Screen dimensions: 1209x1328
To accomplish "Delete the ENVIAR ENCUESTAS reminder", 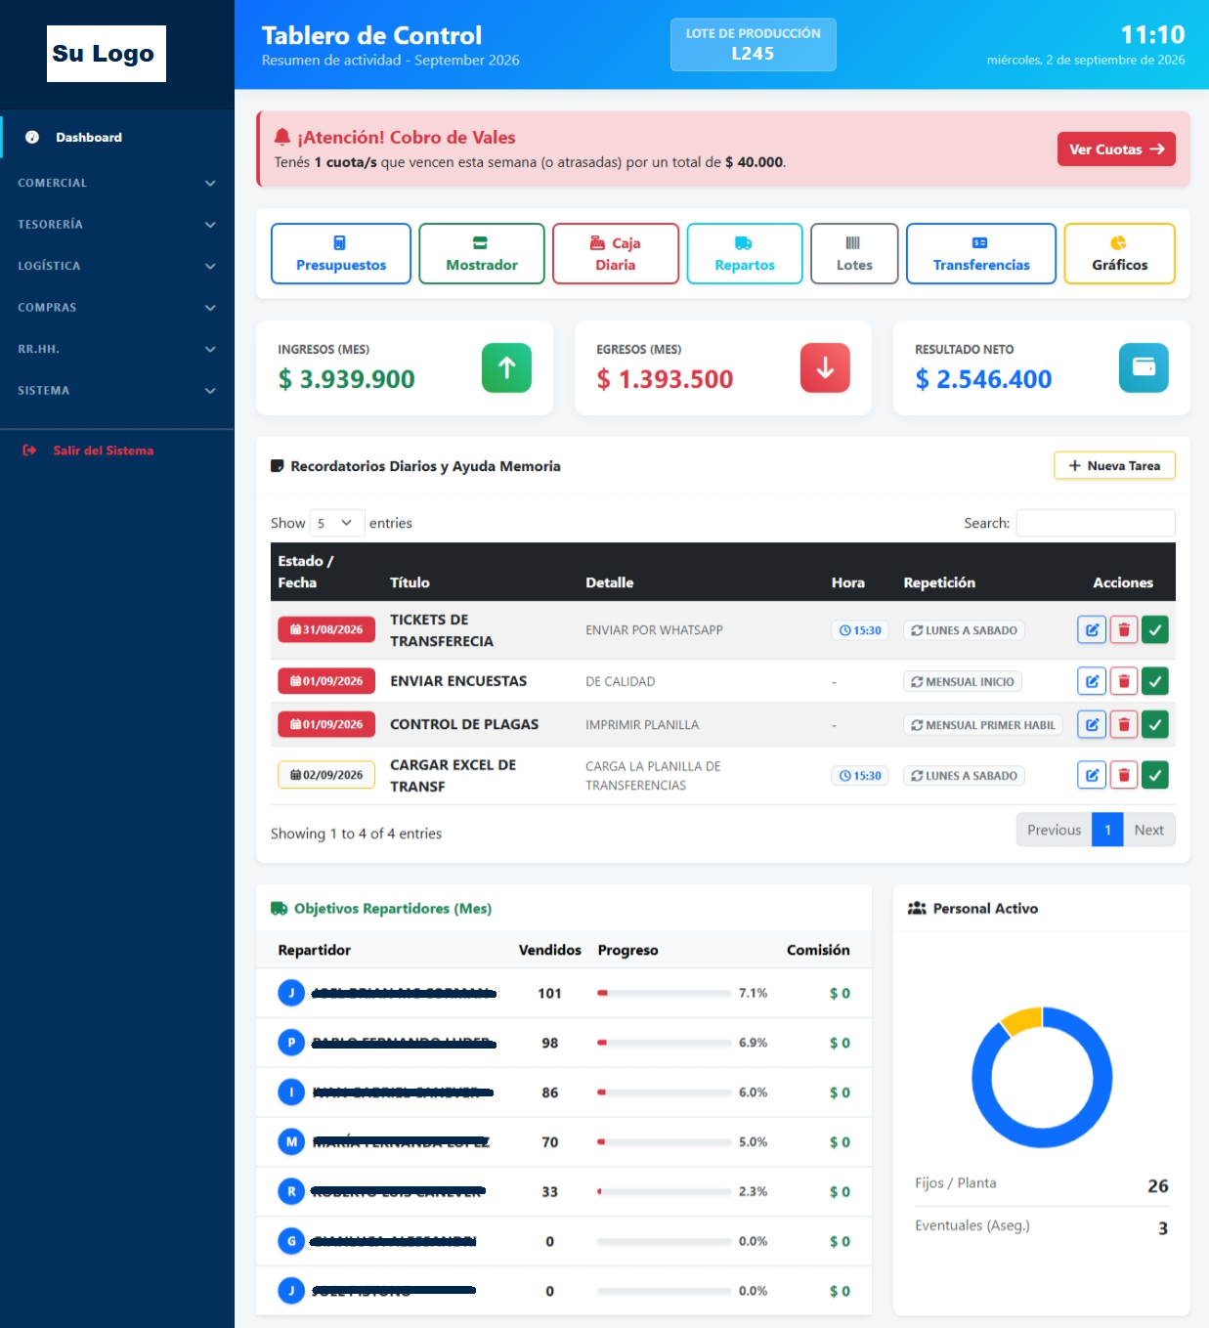I will pos(1124,681).
